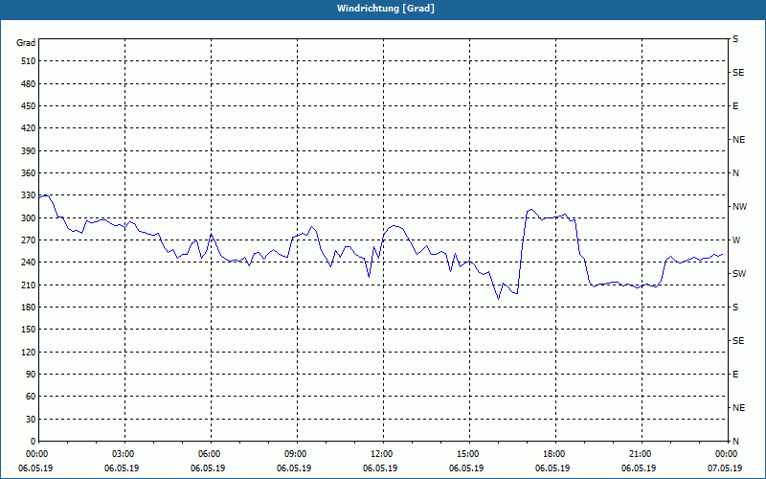The width and height of the screenshot is (766, 479).
Task: Click the 'NE' compass label between 30 and 60
Action: pyautogui.click(x=738, y=408)
